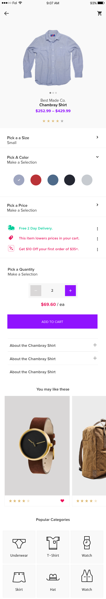Go back using the arrow icon
This screenshot has height=599, width=106.
[x=7, y=13]
